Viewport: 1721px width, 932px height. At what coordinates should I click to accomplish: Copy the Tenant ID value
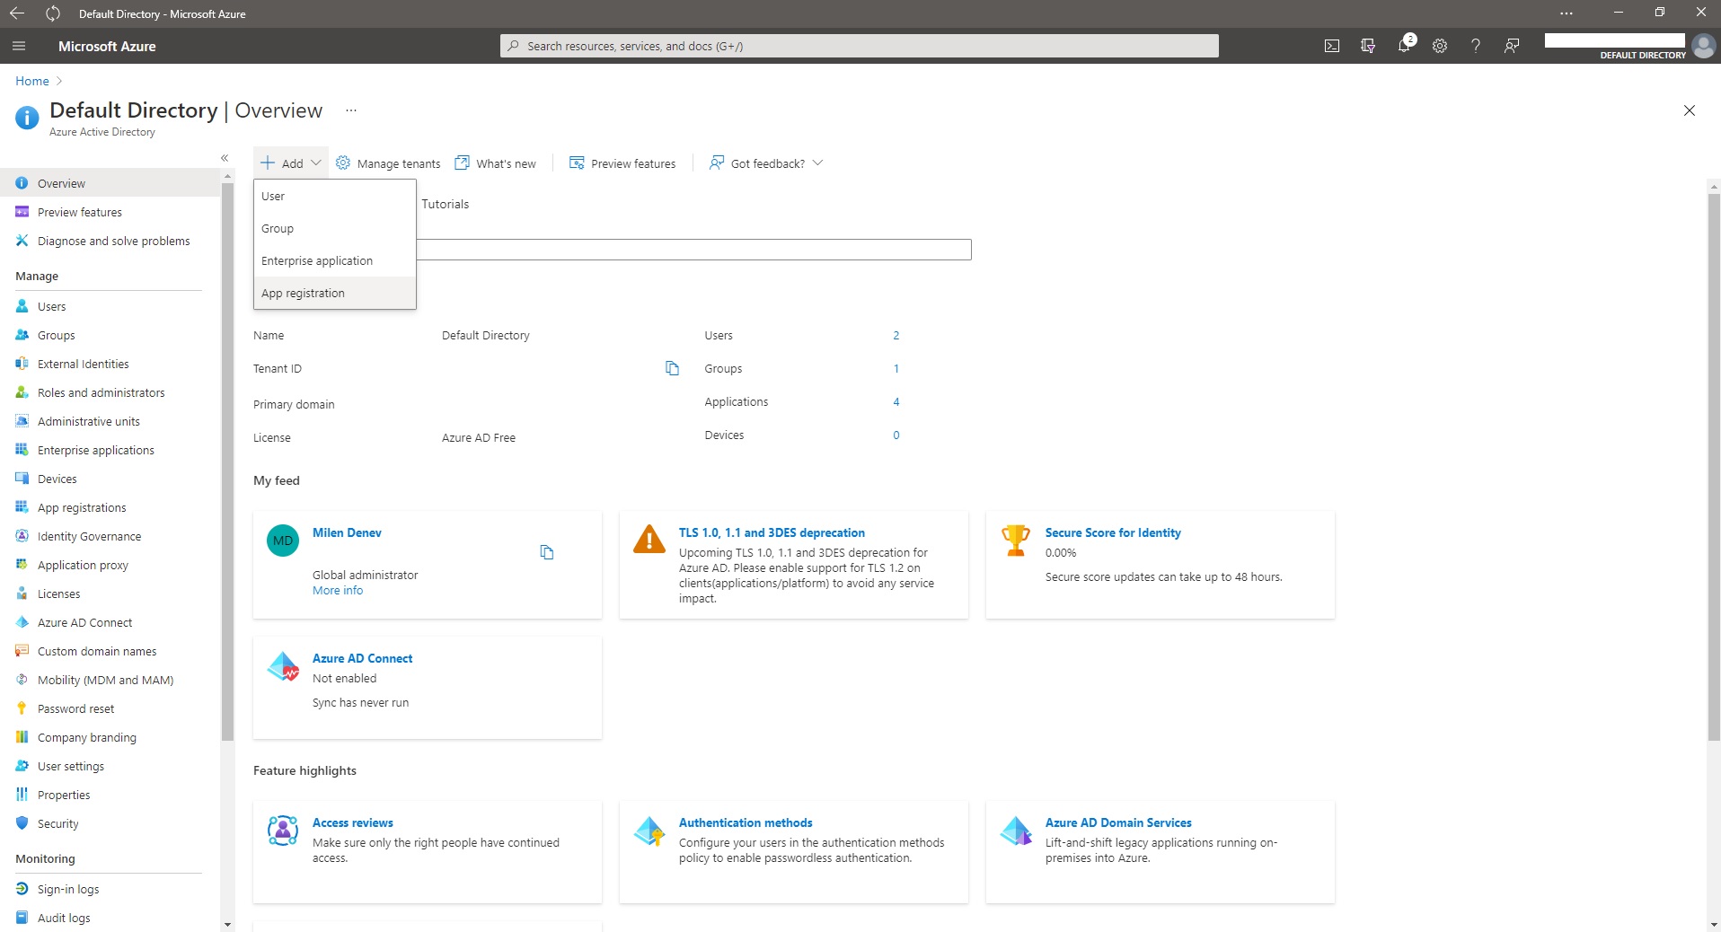[x=671, y=368]
